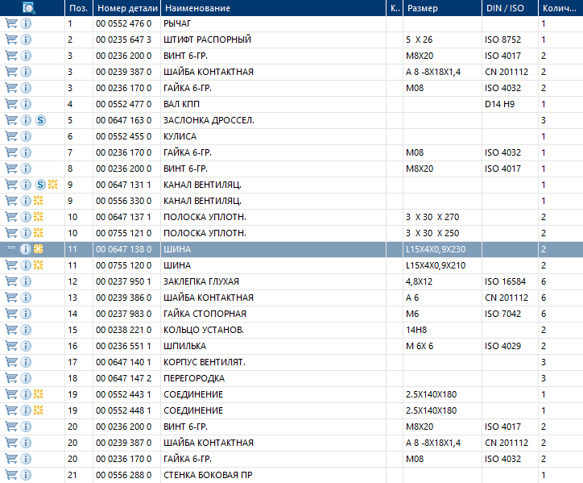Select part number 00 0647 147 2

coord(124,378)
